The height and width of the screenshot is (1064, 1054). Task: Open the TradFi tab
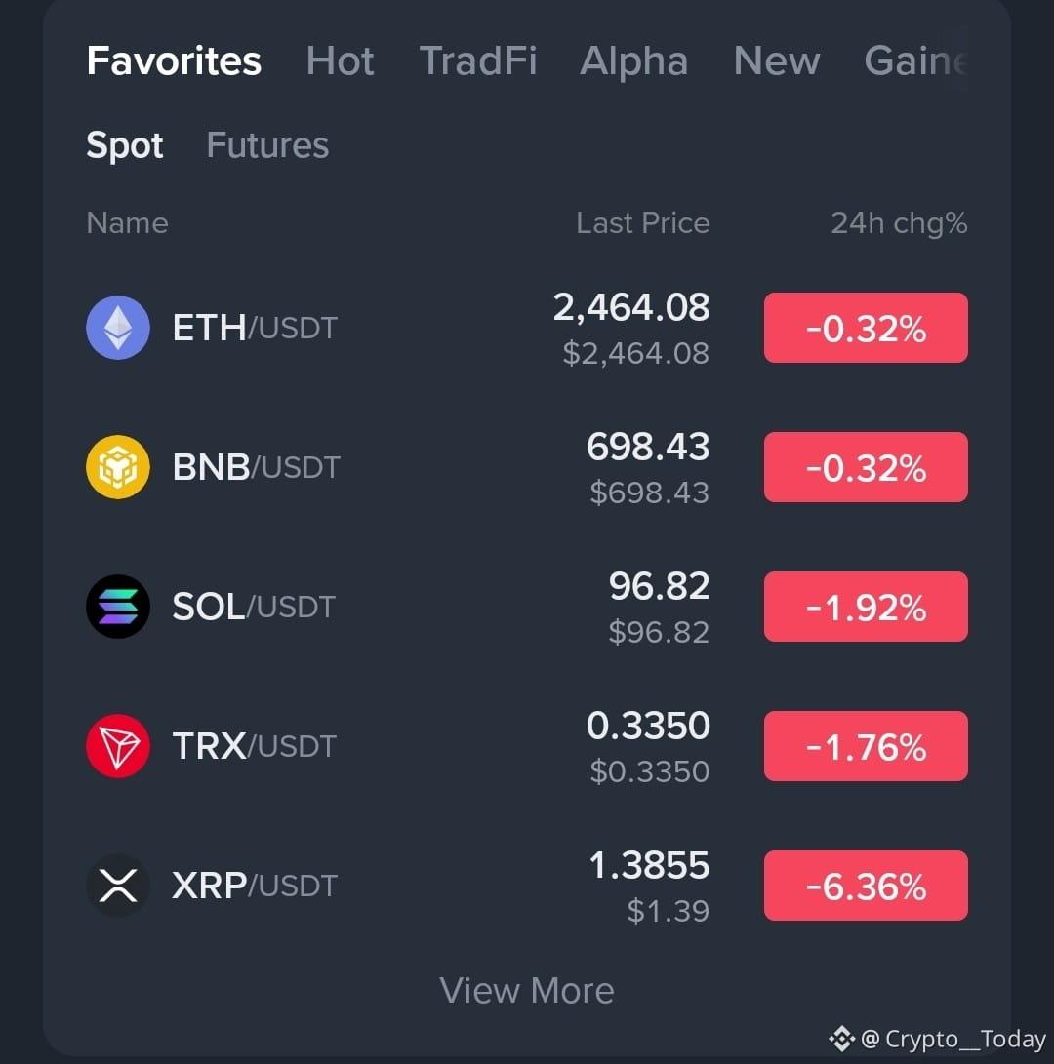tap(478, 61)
